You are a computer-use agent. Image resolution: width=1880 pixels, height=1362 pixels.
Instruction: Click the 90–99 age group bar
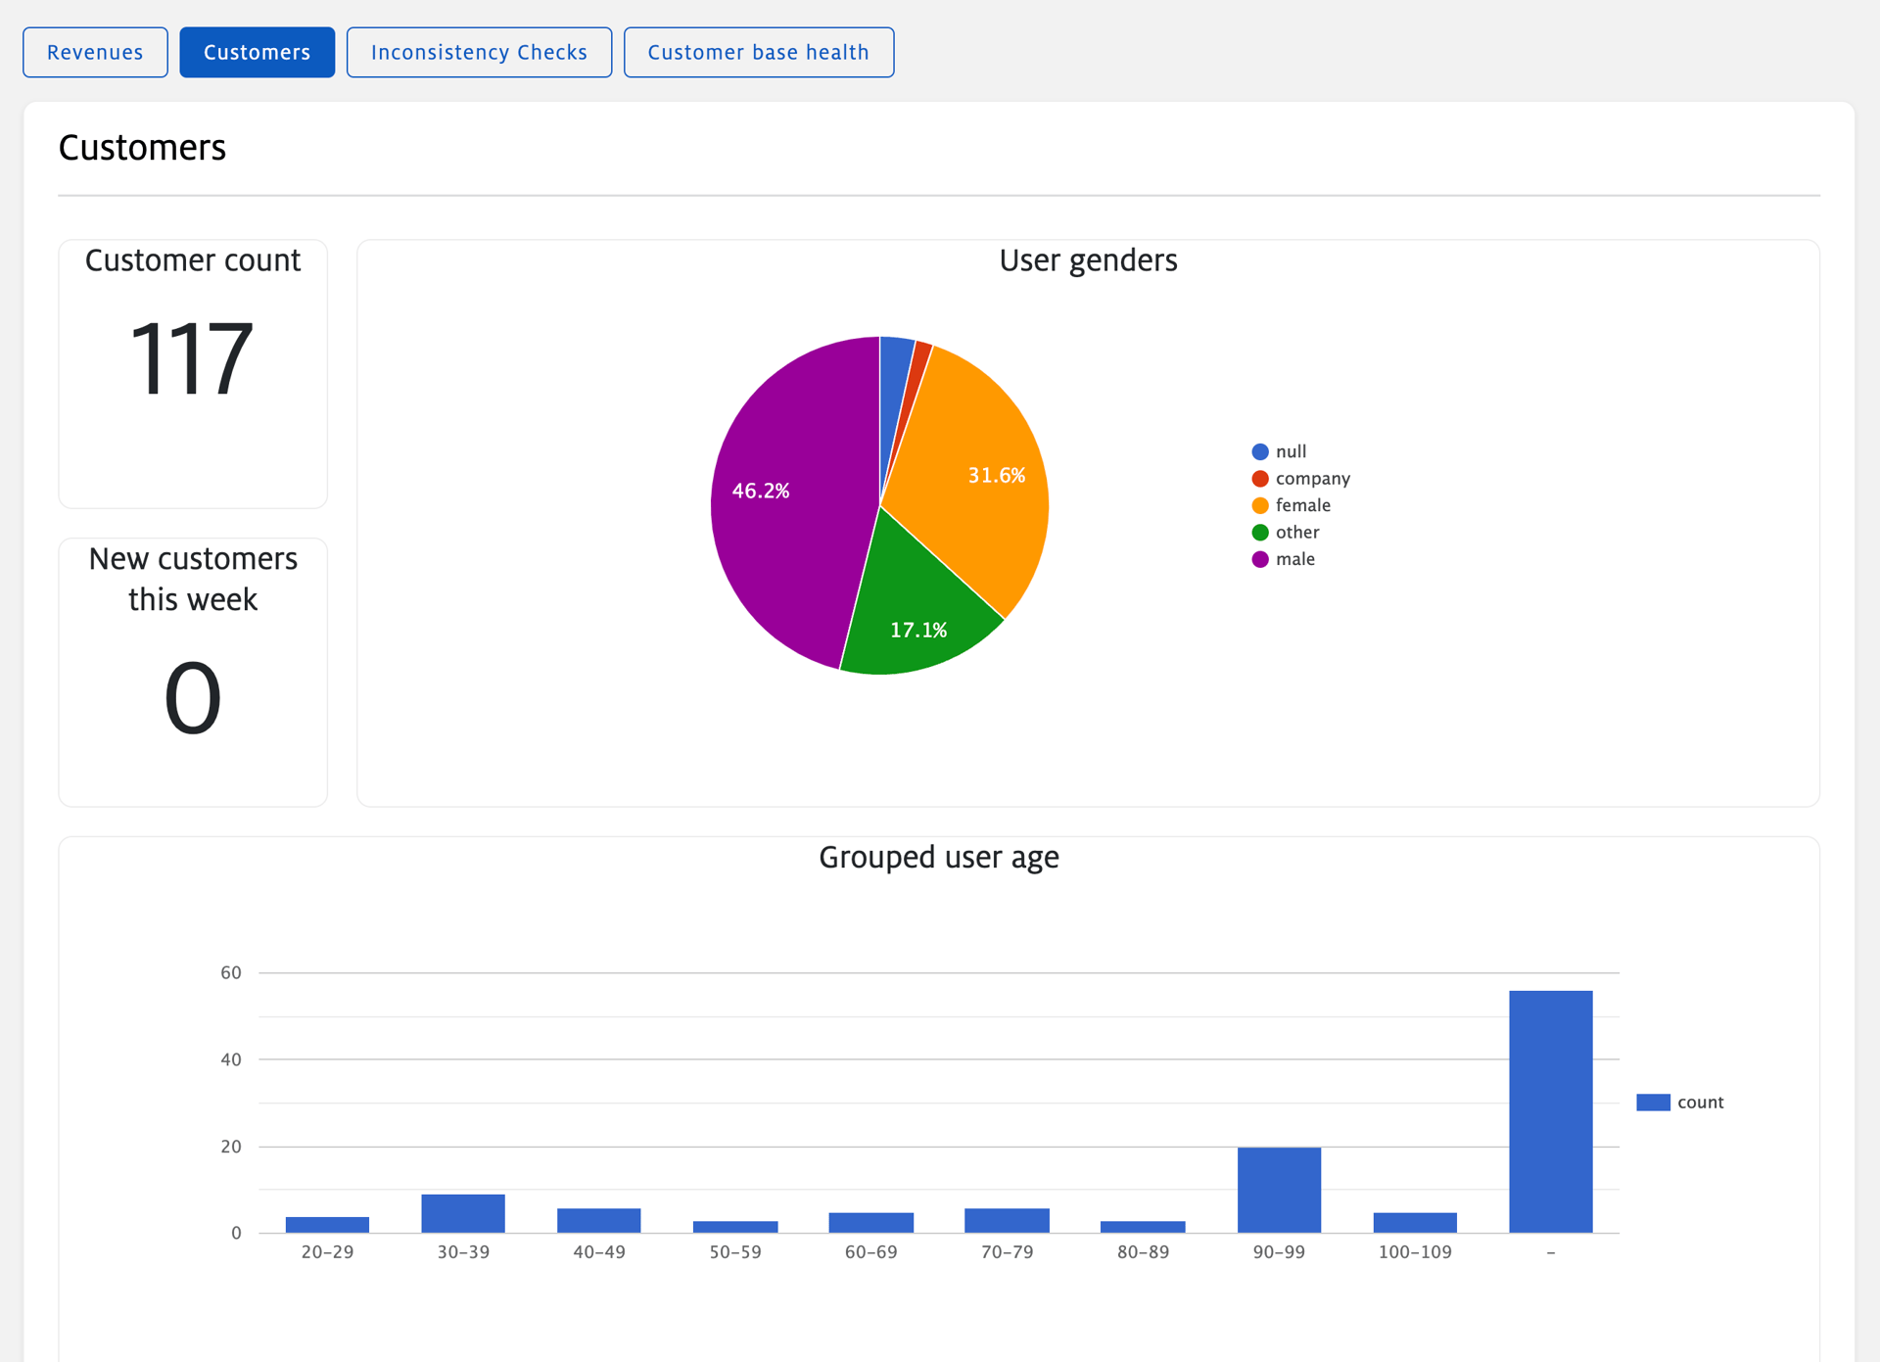tap(1279, 1190)
